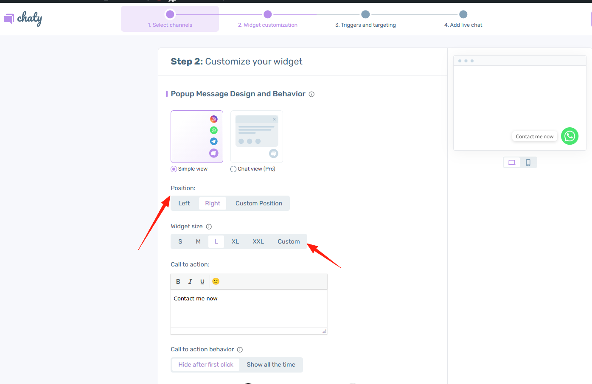Click into the Call to action text area
Screen dimensions: 592x384
coord(249,309)
